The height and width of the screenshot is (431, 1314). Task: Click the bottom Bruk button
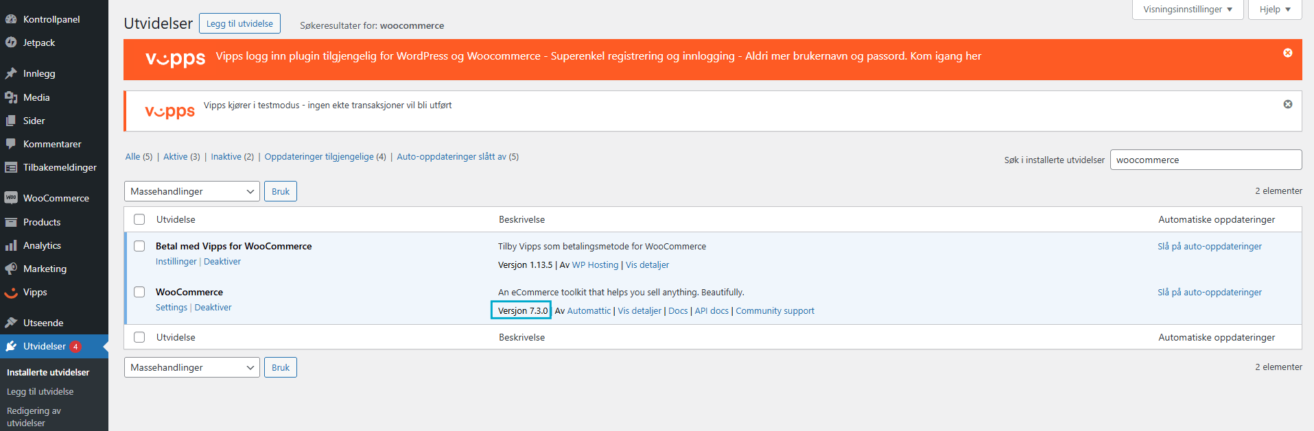[x=281, y=367]
